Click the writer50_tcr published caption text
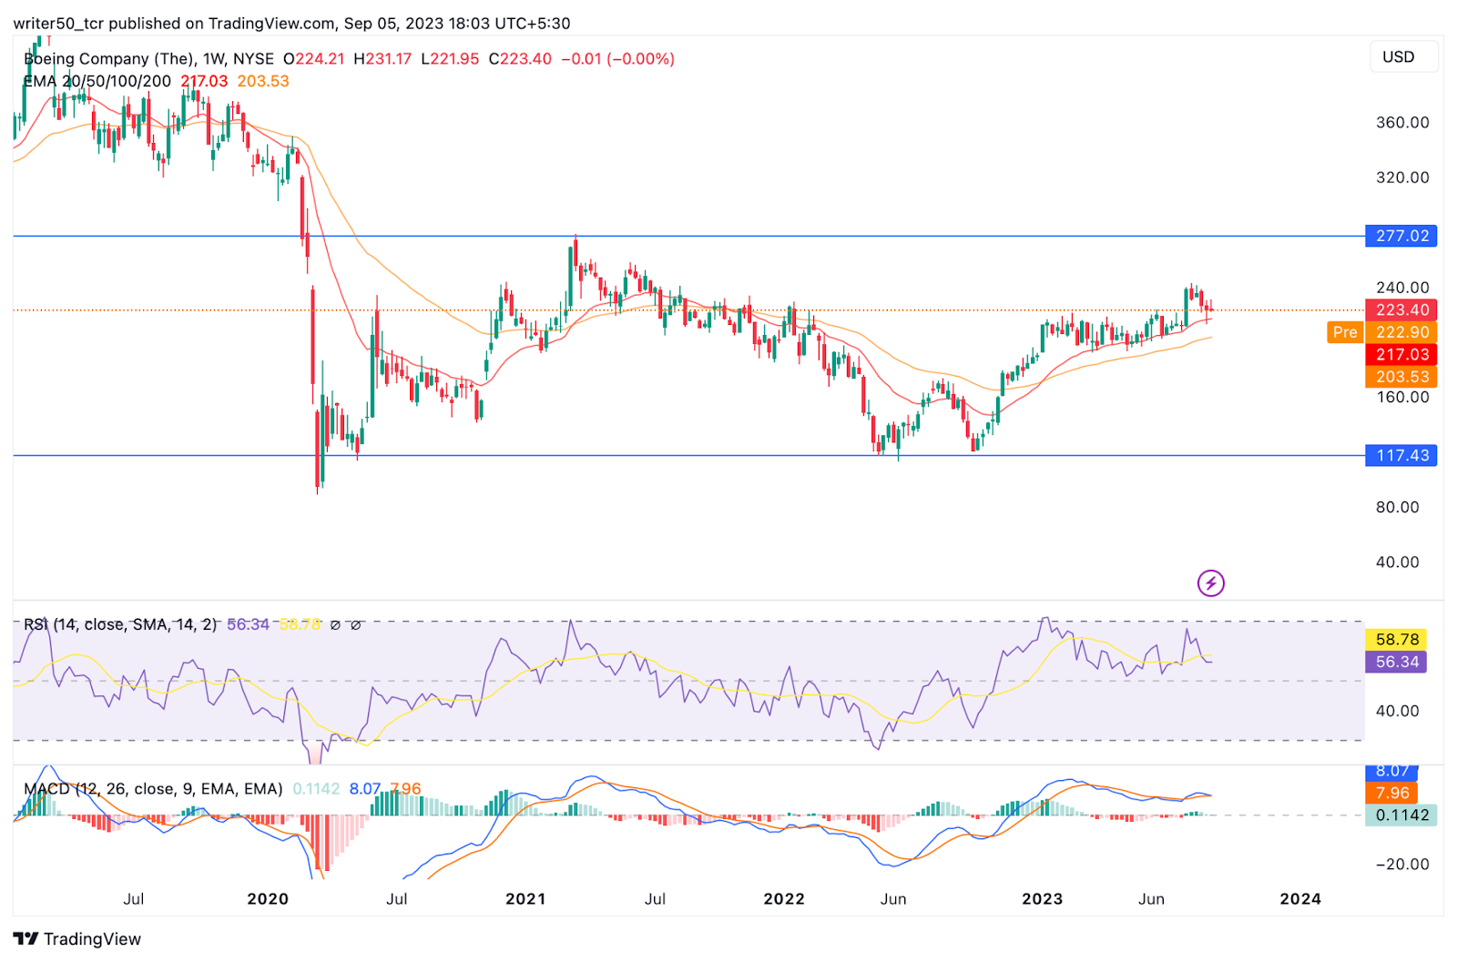This screenshot has height=962, width=1457. click(x=291, y=23)
